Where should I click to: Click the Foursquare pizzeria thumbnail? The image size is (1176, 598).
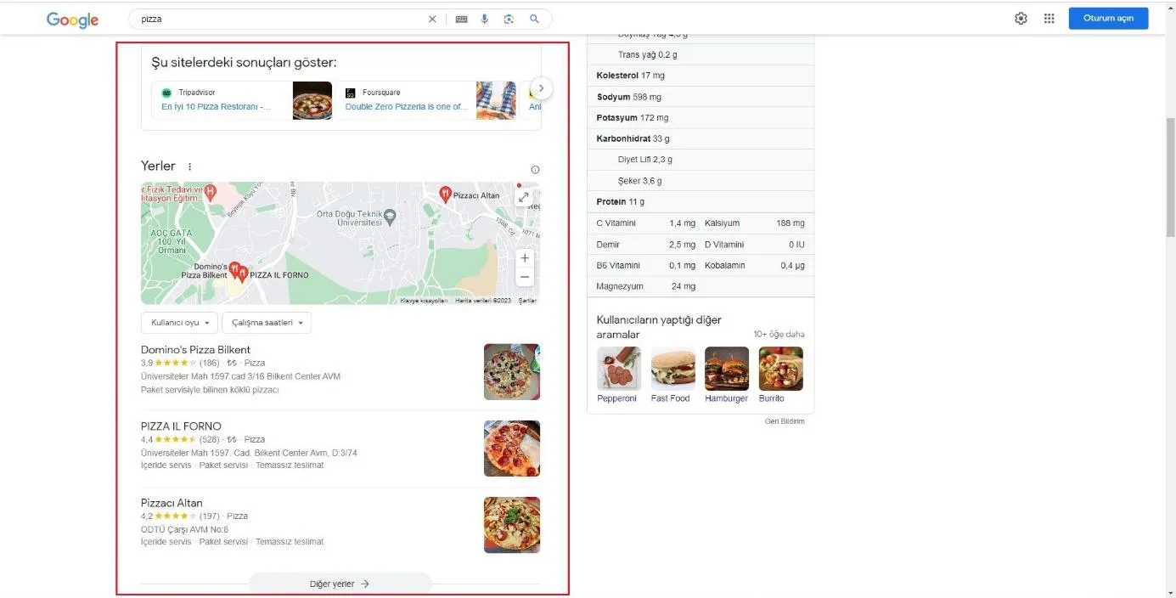(496, 100)
